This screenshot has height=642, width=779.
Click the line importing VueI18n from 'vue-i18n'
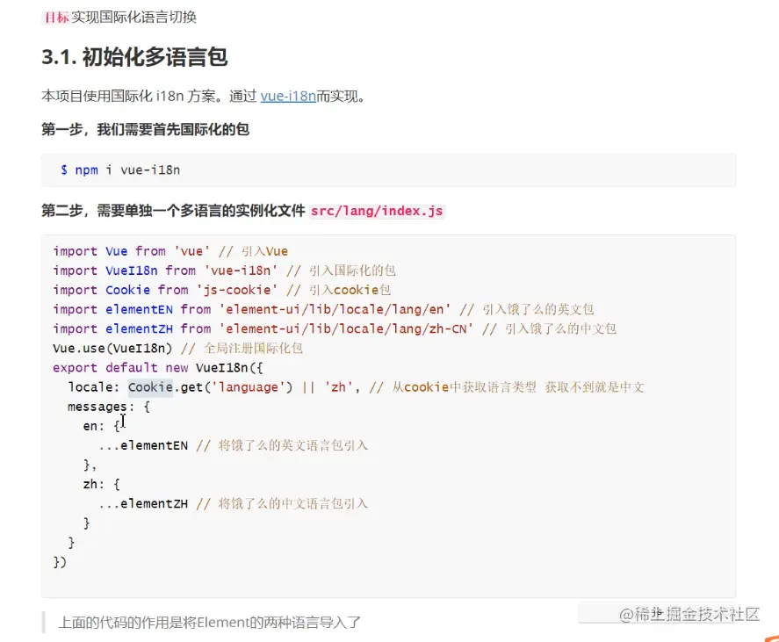coord(224,271)
